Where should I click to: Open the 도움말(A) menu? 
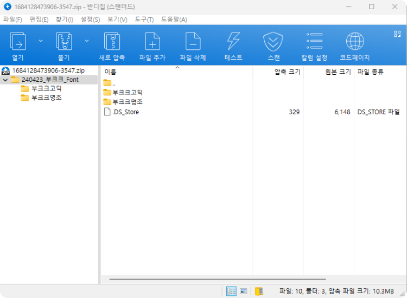(x=174, y=20)
